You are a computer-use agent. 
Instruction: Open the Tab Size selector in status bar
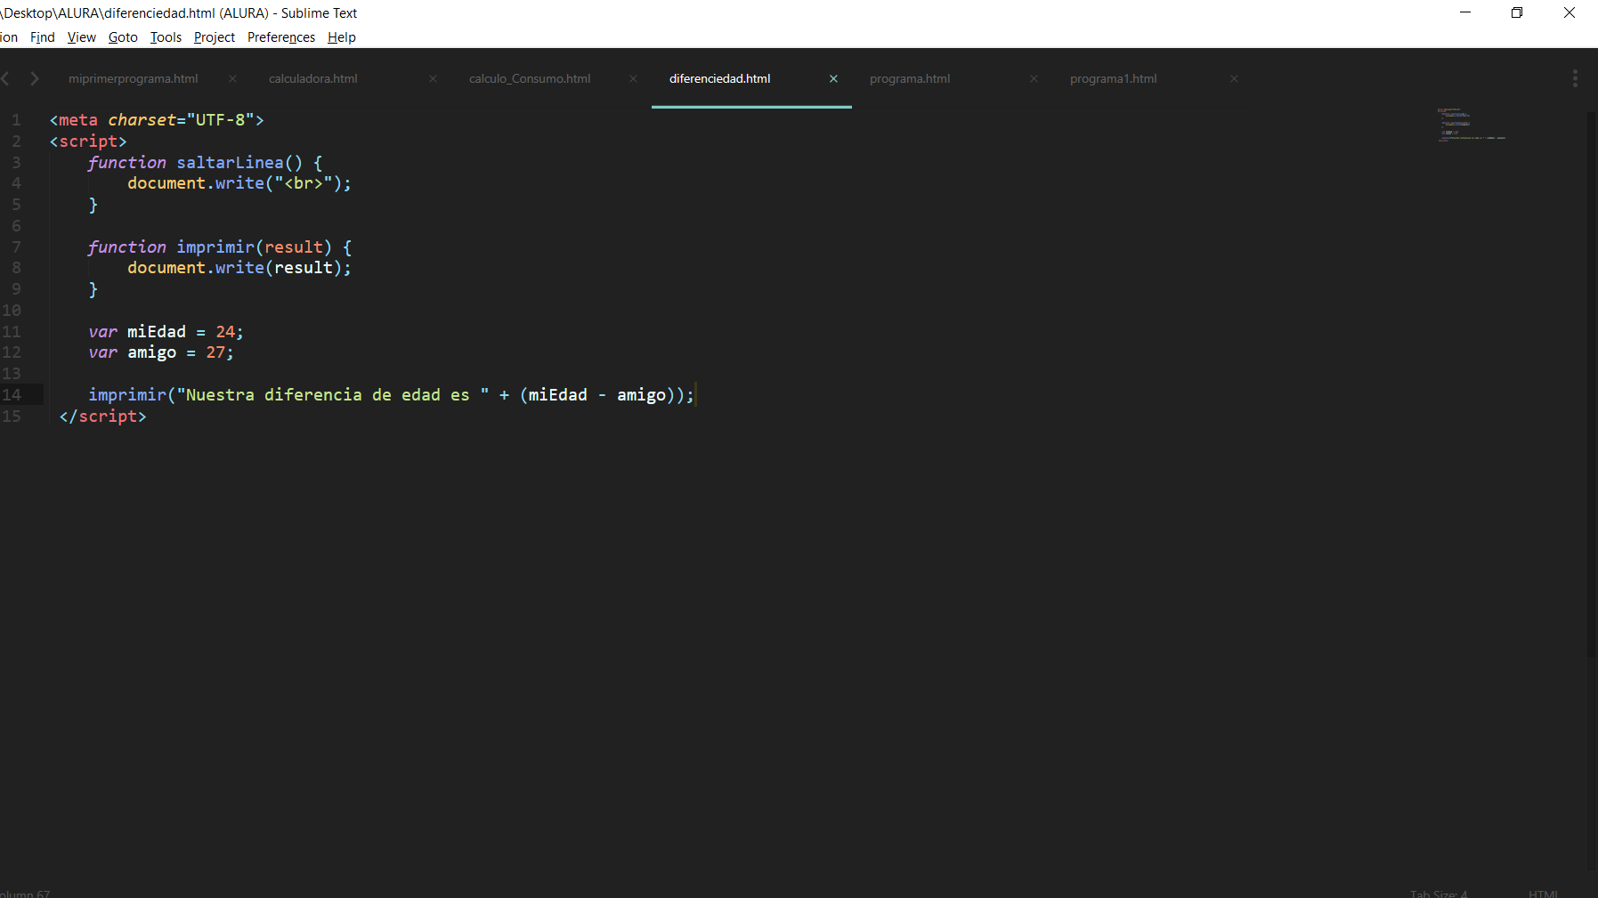[x=1439, y=893]
